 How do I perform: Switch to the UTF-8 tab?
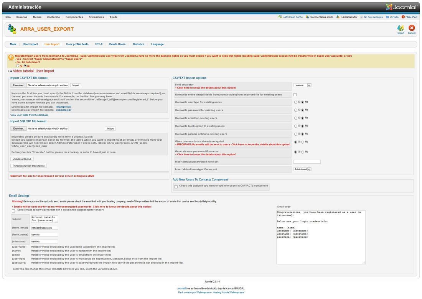[99, 44]
